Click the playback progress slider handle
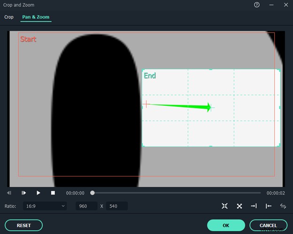The image size is (293, 234). 93,193
